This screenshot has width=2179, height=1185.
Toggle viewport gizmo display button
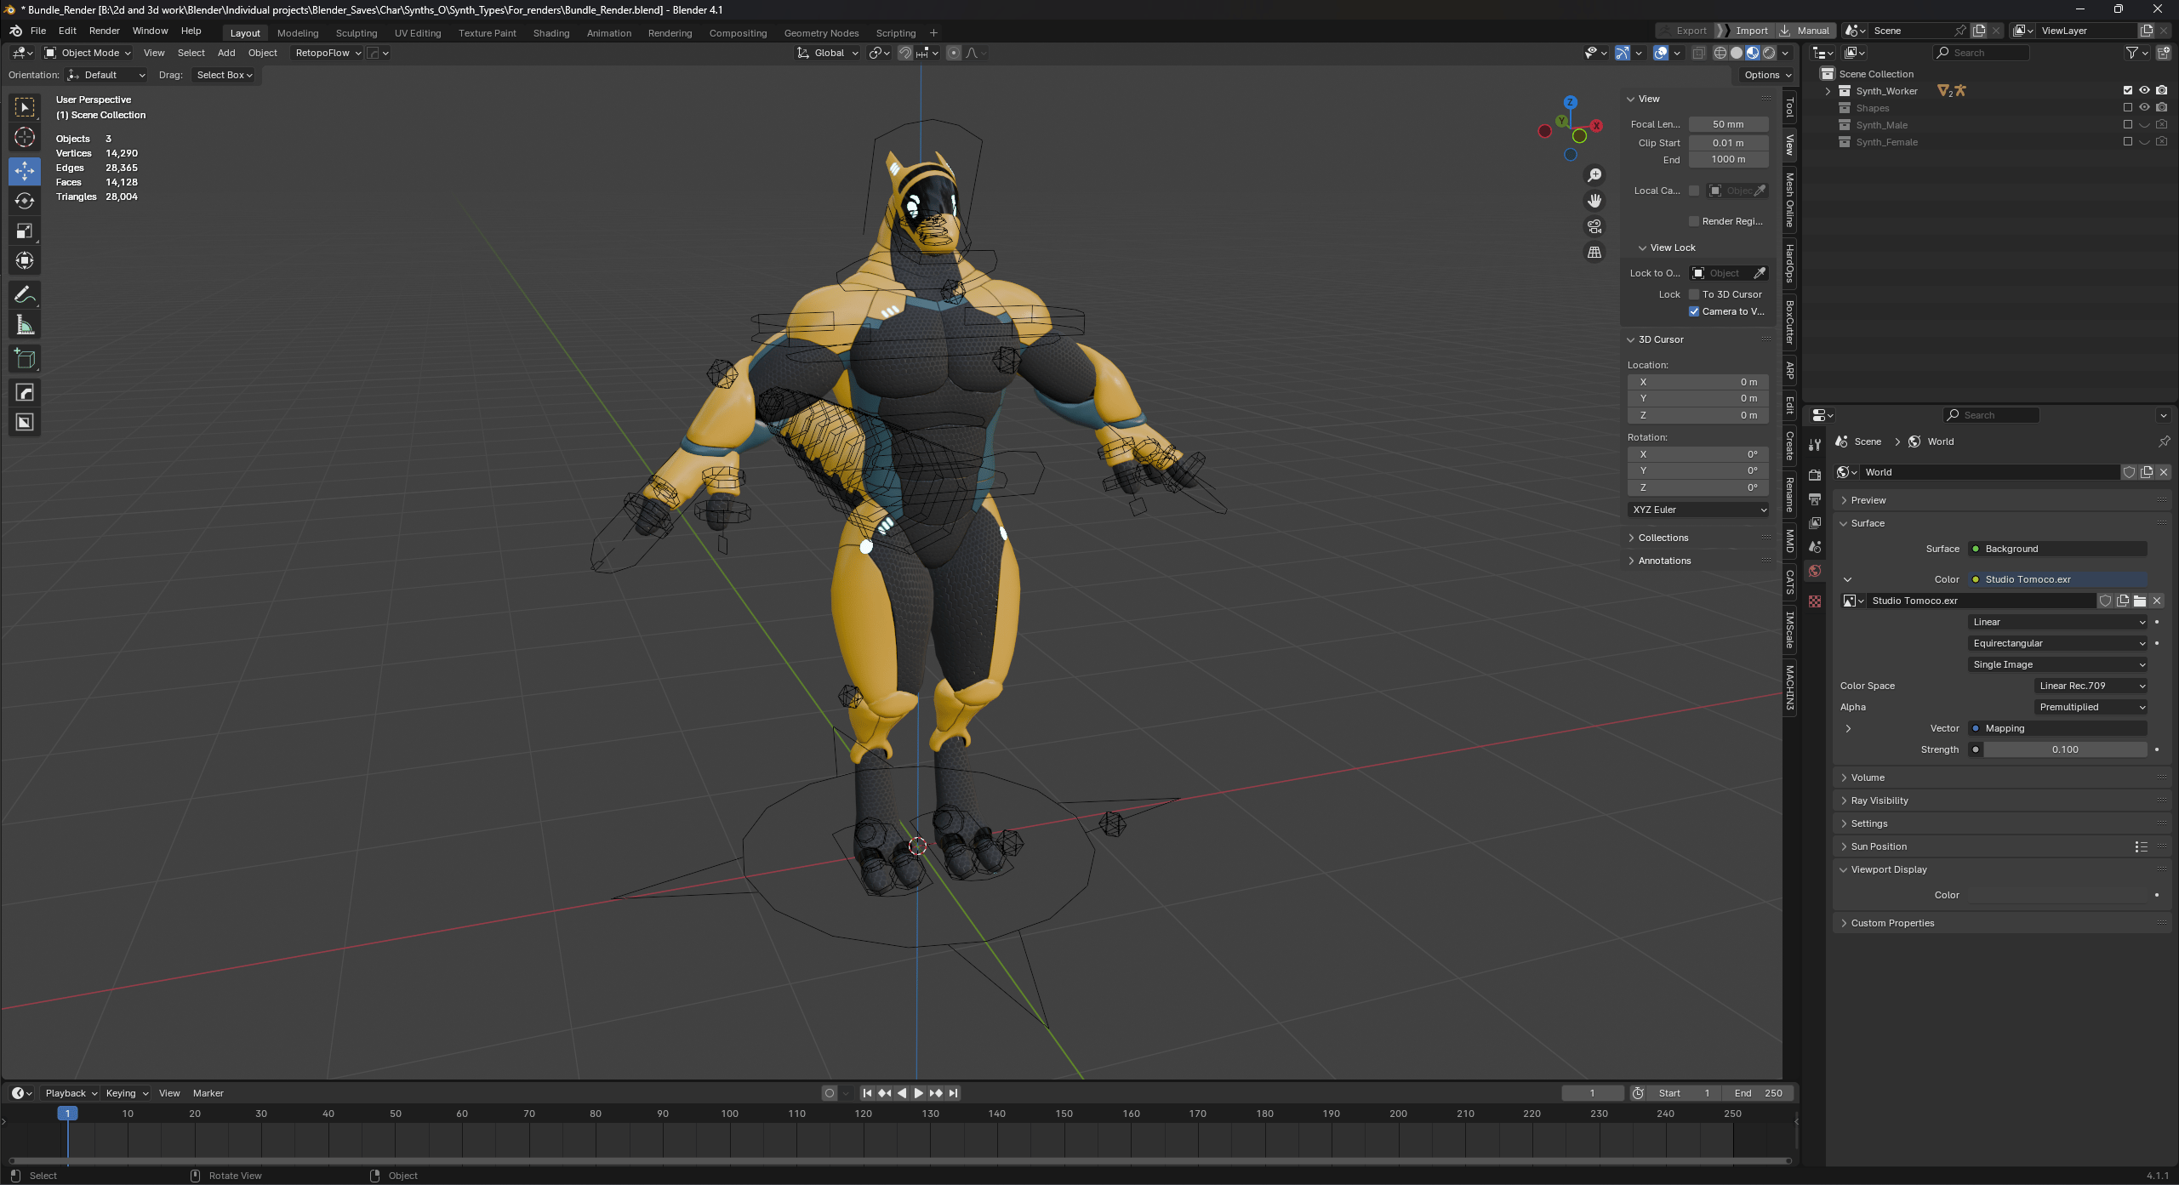click(x=1623, y=53)
